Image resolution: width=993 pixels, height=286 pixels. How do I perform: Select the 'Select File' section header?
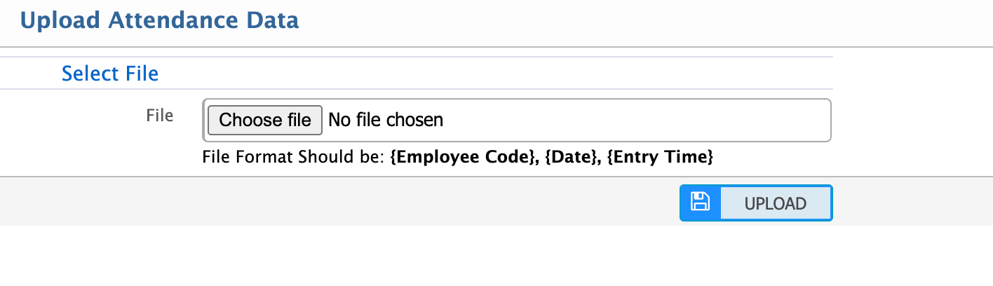pyautogui.click(x=110, y=73)
